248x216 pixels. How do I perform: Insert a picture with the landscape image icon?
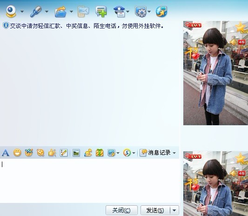coord(76,153)
